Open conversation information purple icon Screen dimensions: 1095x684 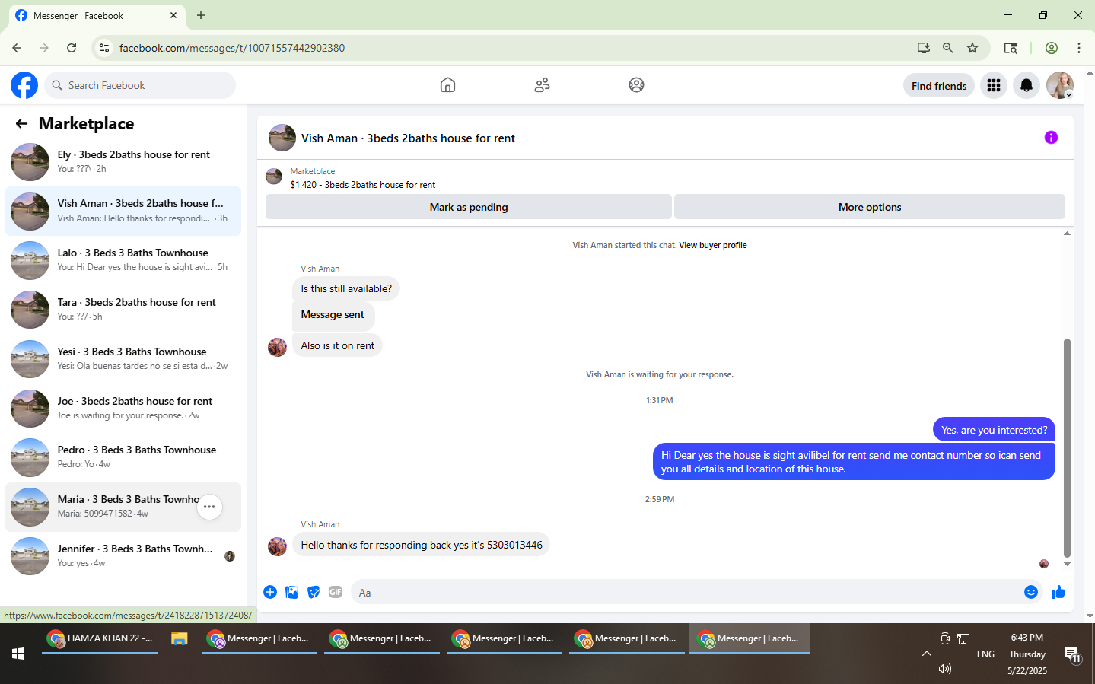[1051, 138]
